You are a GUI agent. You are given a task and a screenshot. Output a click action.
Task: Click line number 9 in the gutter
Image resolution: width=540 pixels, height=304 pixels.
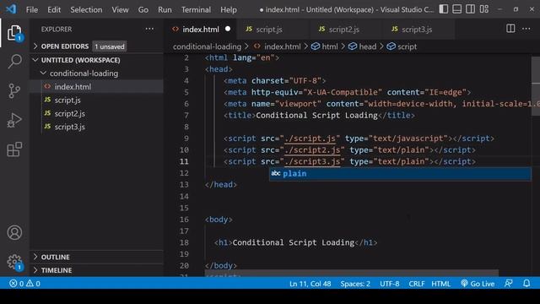tap(186, 138)
